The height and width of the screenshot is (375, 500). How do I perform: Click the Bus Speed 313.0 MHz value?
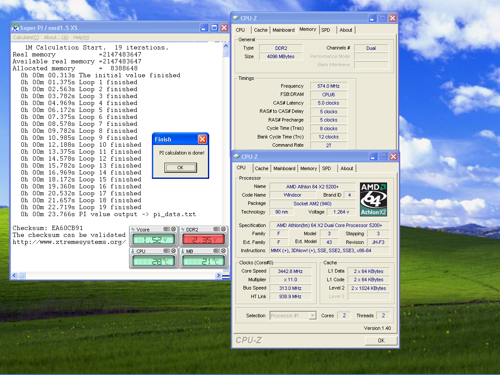[x=290, y=288]
